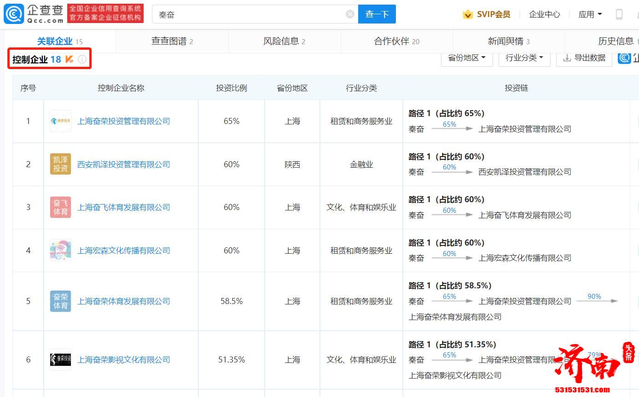Click 路径 1（占比约 65%）text
The image size is (639, 397).
447,113
